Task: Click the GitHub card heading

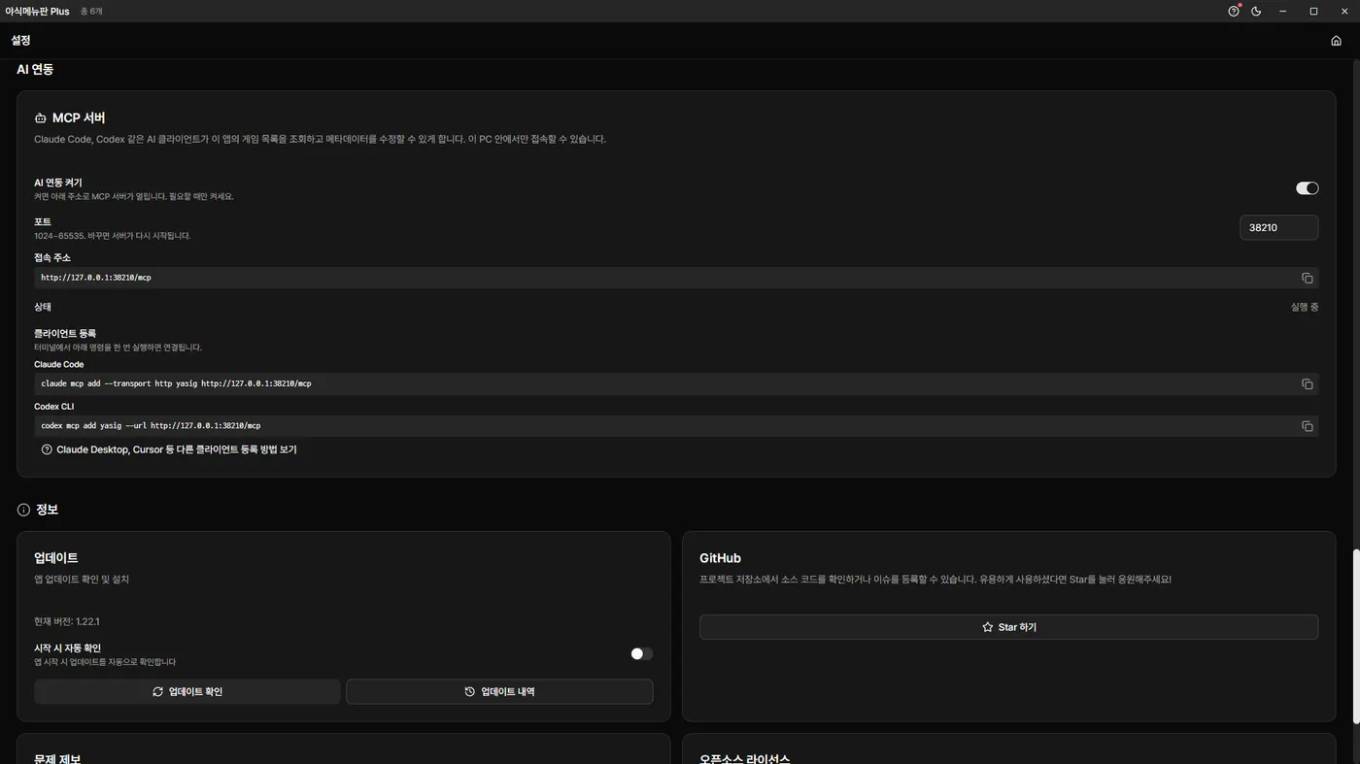Action: pos(720,558)
